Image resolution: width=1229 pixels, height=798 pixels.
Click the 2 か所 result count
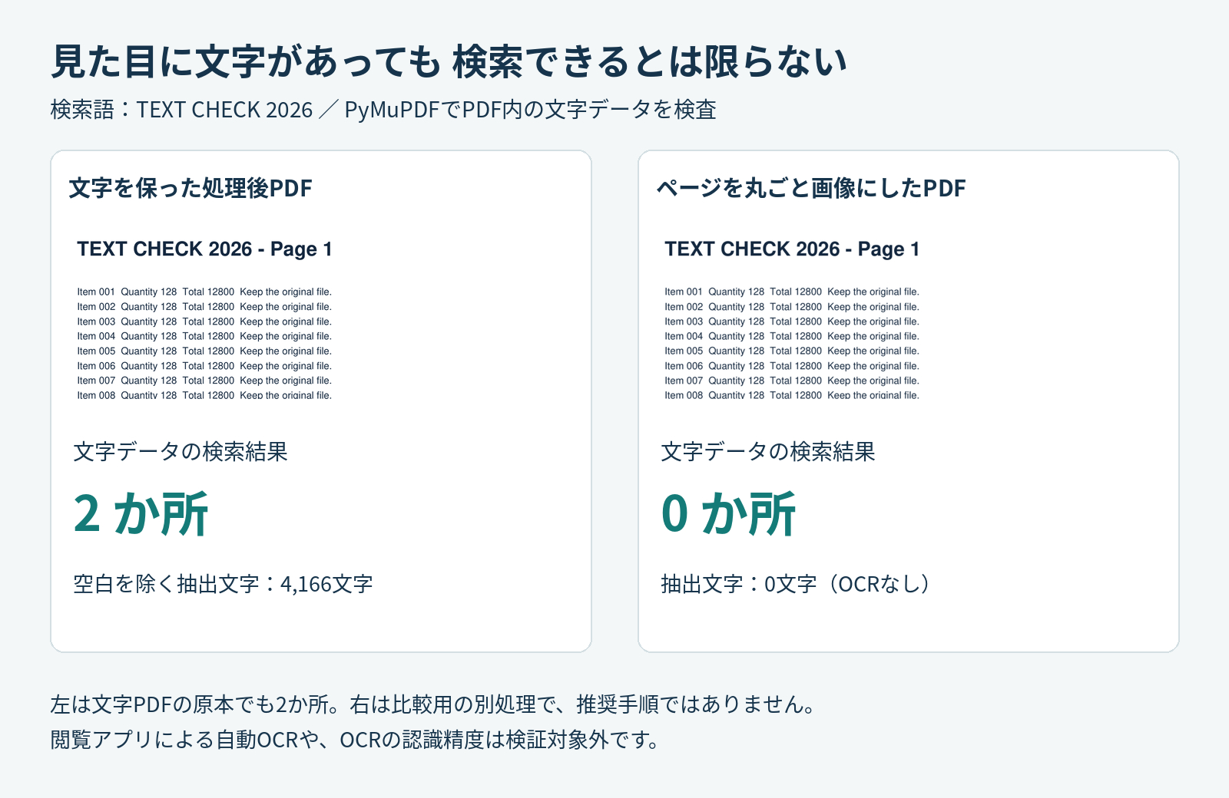click(141, 513)
